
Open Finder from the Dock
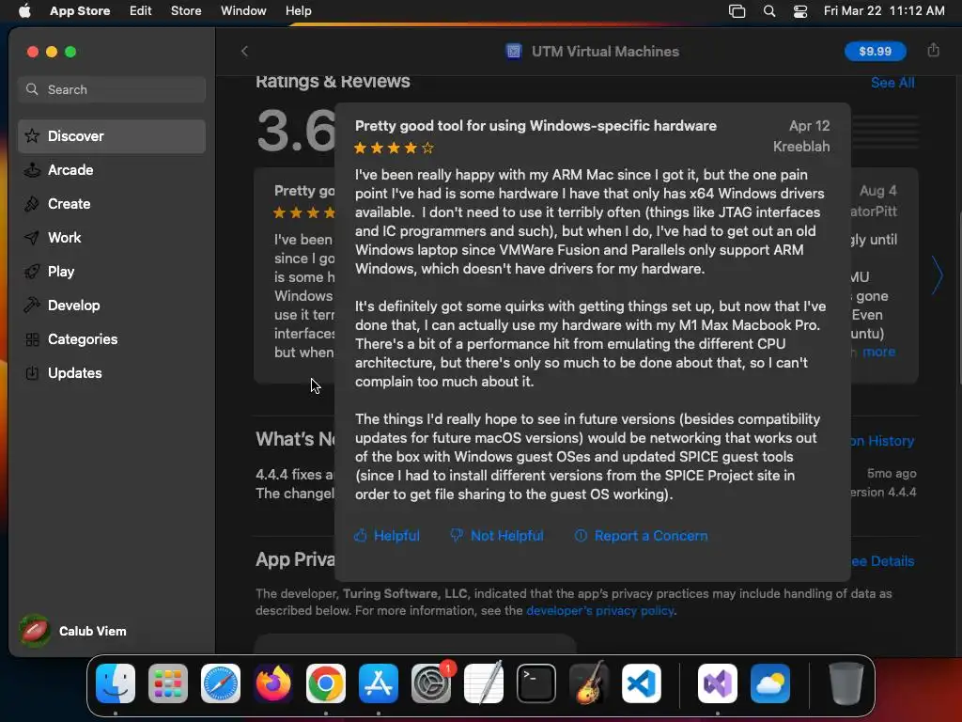click(116, 683)
